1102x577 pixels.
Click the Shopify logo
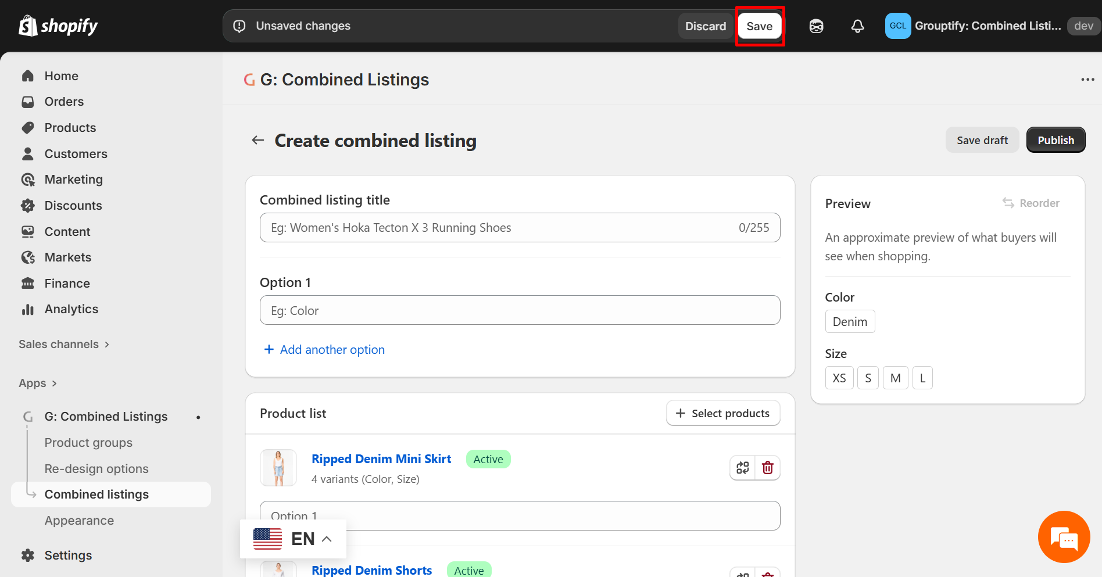tap(58, 26)
